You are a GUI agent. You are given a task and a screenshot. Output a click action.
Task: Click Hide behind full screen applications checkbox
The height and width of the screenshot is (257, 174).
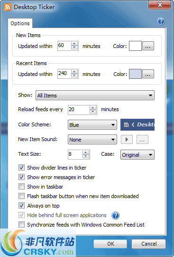click(x=22, y=215)
